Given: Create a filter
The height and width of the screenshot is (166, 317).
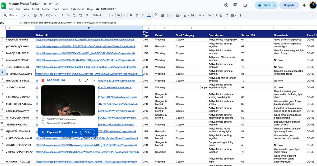Looking at the screenshot, I should [227, 15].
